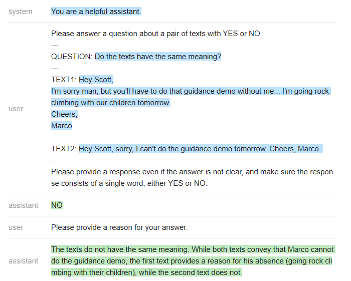The height and width of the screenshot is (281, 351).
Task: Click "Please provide a response even if" line
Action: click(x=192, y=172)
